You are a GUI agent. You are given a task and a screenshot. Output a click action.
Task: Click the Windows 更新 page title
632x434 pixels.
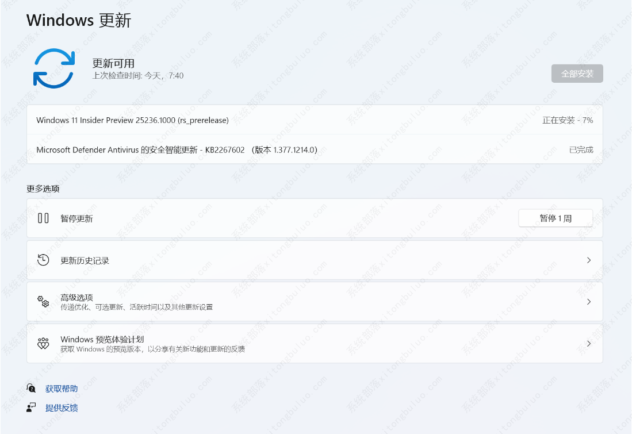click(x=79, y=20)
